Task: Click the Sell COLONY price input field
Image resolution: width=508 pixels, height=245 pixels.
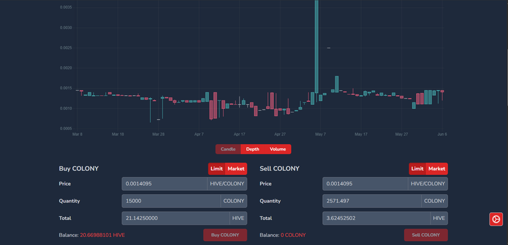Action: [x=365, y=184]
